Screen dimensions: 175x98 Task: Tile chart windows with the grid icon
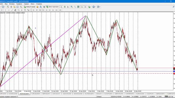coord(78,7)
